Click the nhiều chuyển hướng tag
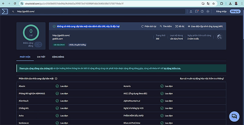The width and height of the screenshot is (244, 125). (x=77, y=45)
